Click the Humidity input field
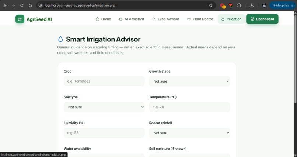Screen dimensions: 297x157 pos(104,133)
